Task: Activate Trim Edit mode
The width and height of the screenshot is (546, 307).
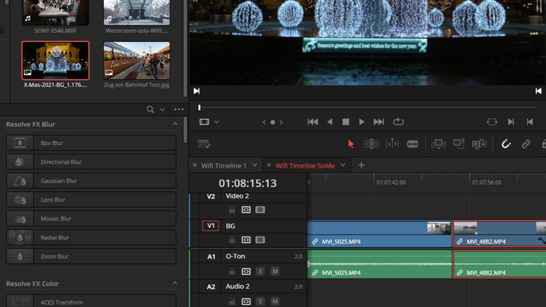Action: point(371,144)
